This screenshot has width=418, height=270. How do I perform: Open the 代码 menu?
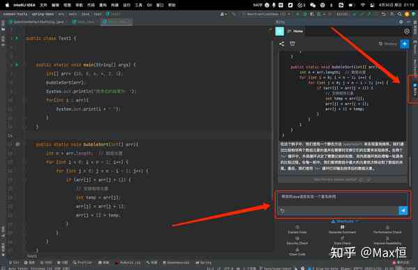coord(91,5)
